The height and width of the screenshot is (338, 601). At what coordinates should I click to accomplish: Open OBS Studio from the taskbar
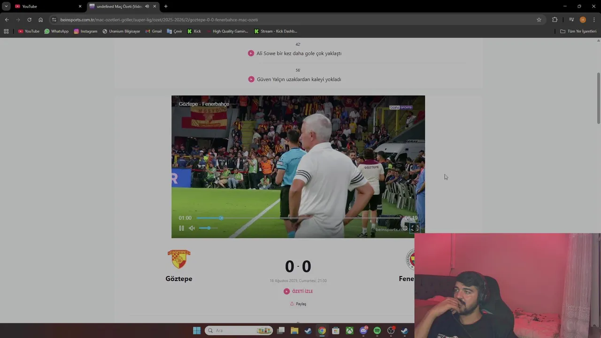[391, 330]
